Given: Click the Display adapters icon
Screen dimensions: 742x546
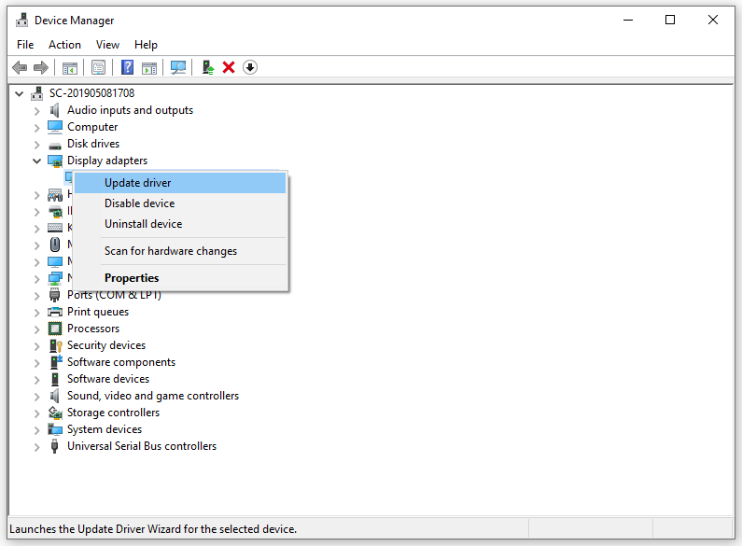Looking at the screenshot, I should point(55,161).
